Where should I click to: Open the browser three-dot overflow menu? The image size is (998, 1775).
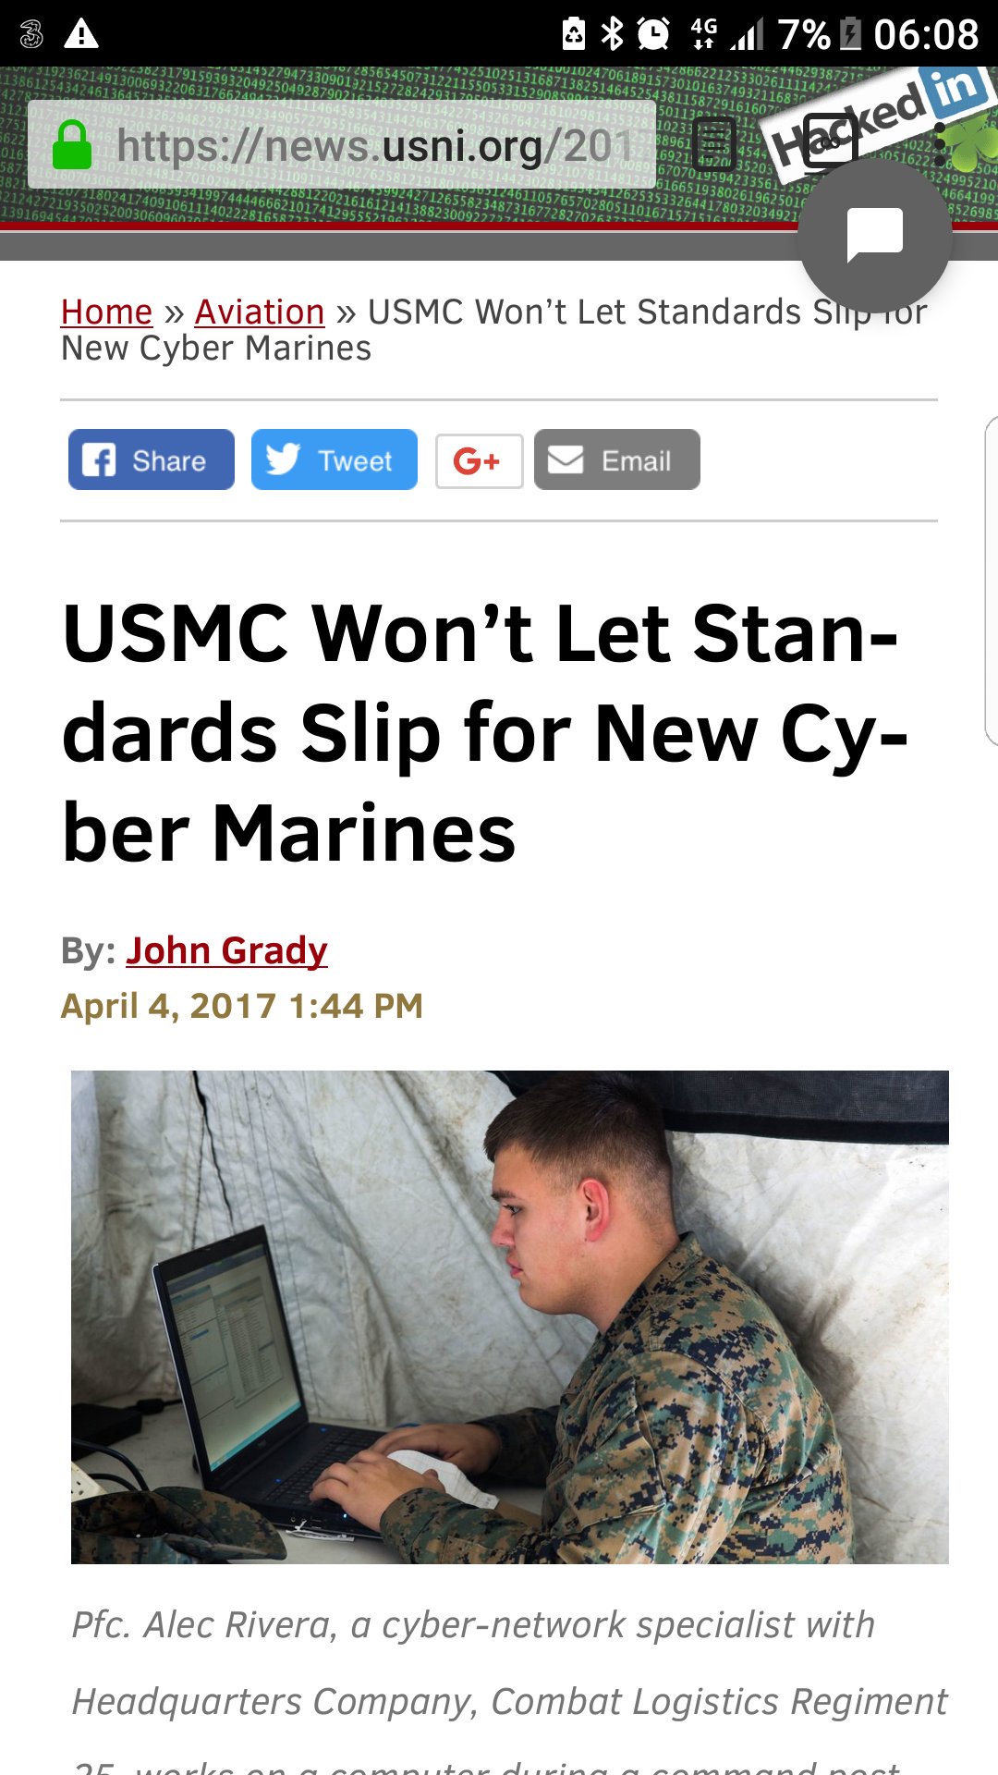tap(941, 145)
